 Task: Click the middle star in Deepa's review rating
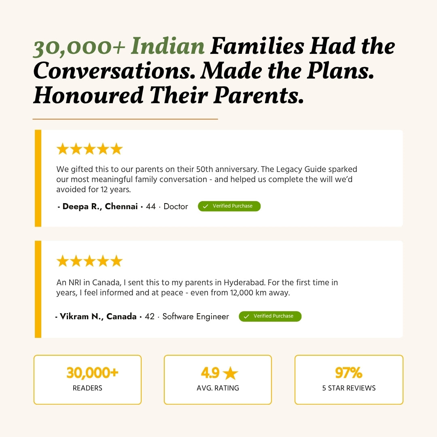pyautogui.click(x=89, y=149)
